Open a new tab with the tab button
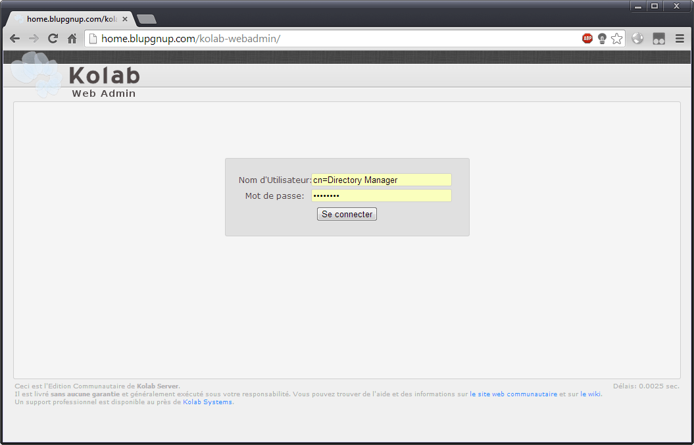Image resolution: width=694 pixels, height=445 pixels. 147,19
